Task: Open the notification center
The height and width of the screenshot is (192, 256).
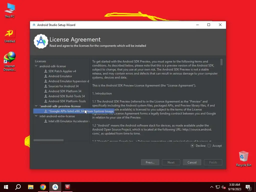Action: (x=248, y=187)
